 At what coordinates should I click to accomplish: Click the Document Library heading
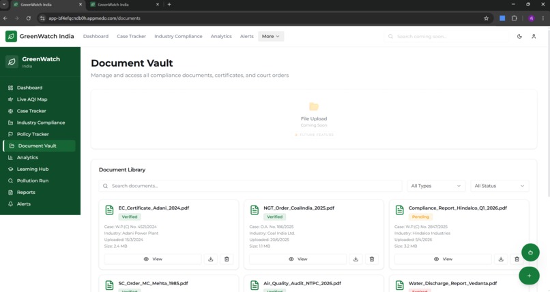[122, 169]
